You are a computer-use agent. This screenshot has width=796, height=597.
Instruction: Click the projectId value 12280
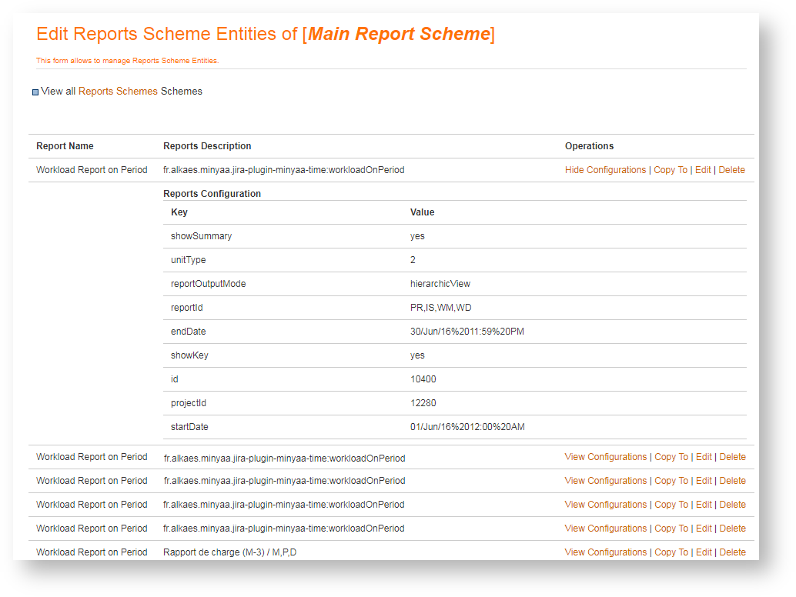click(423, 403)
